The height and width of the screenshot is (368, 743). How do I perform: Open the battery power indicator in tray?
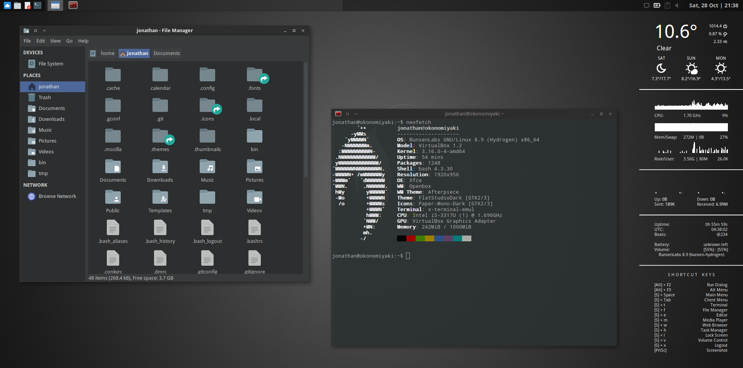pyautogui.click(x=657, y=5)
